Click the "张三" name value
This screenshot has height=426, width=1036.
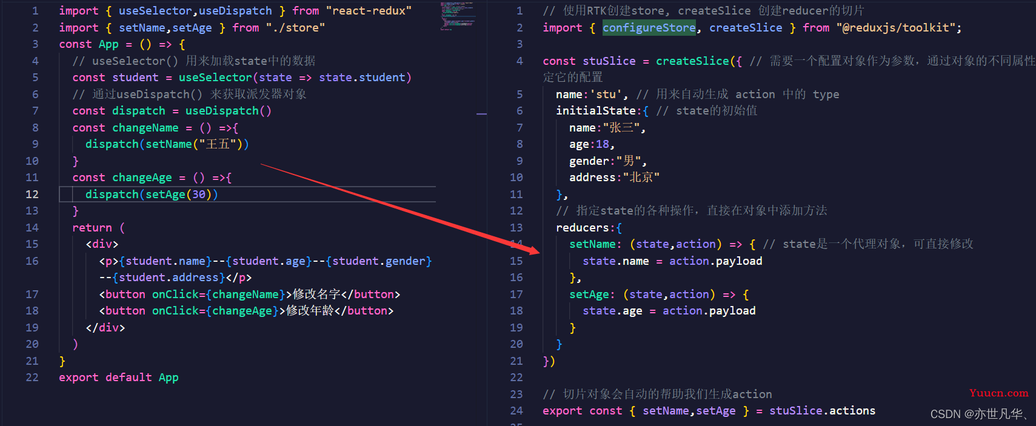621,128
